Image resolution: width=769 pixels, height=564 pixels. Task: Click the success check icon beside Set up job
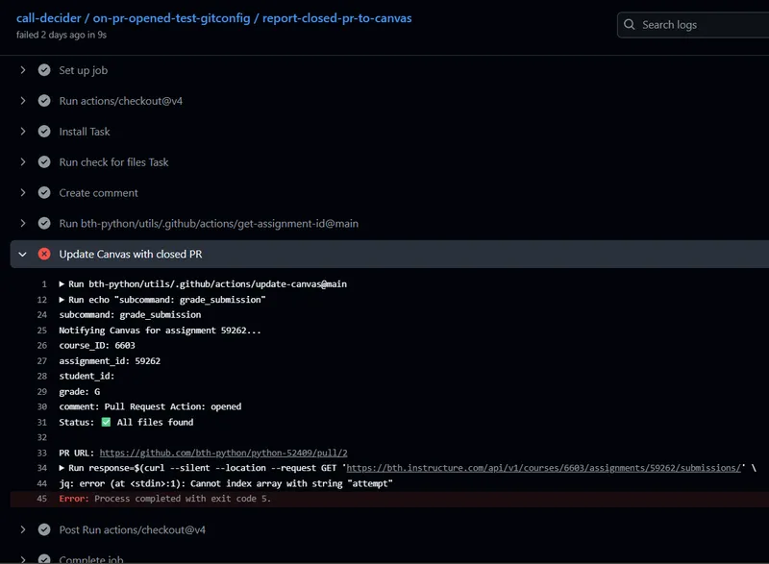coord(44,70)
